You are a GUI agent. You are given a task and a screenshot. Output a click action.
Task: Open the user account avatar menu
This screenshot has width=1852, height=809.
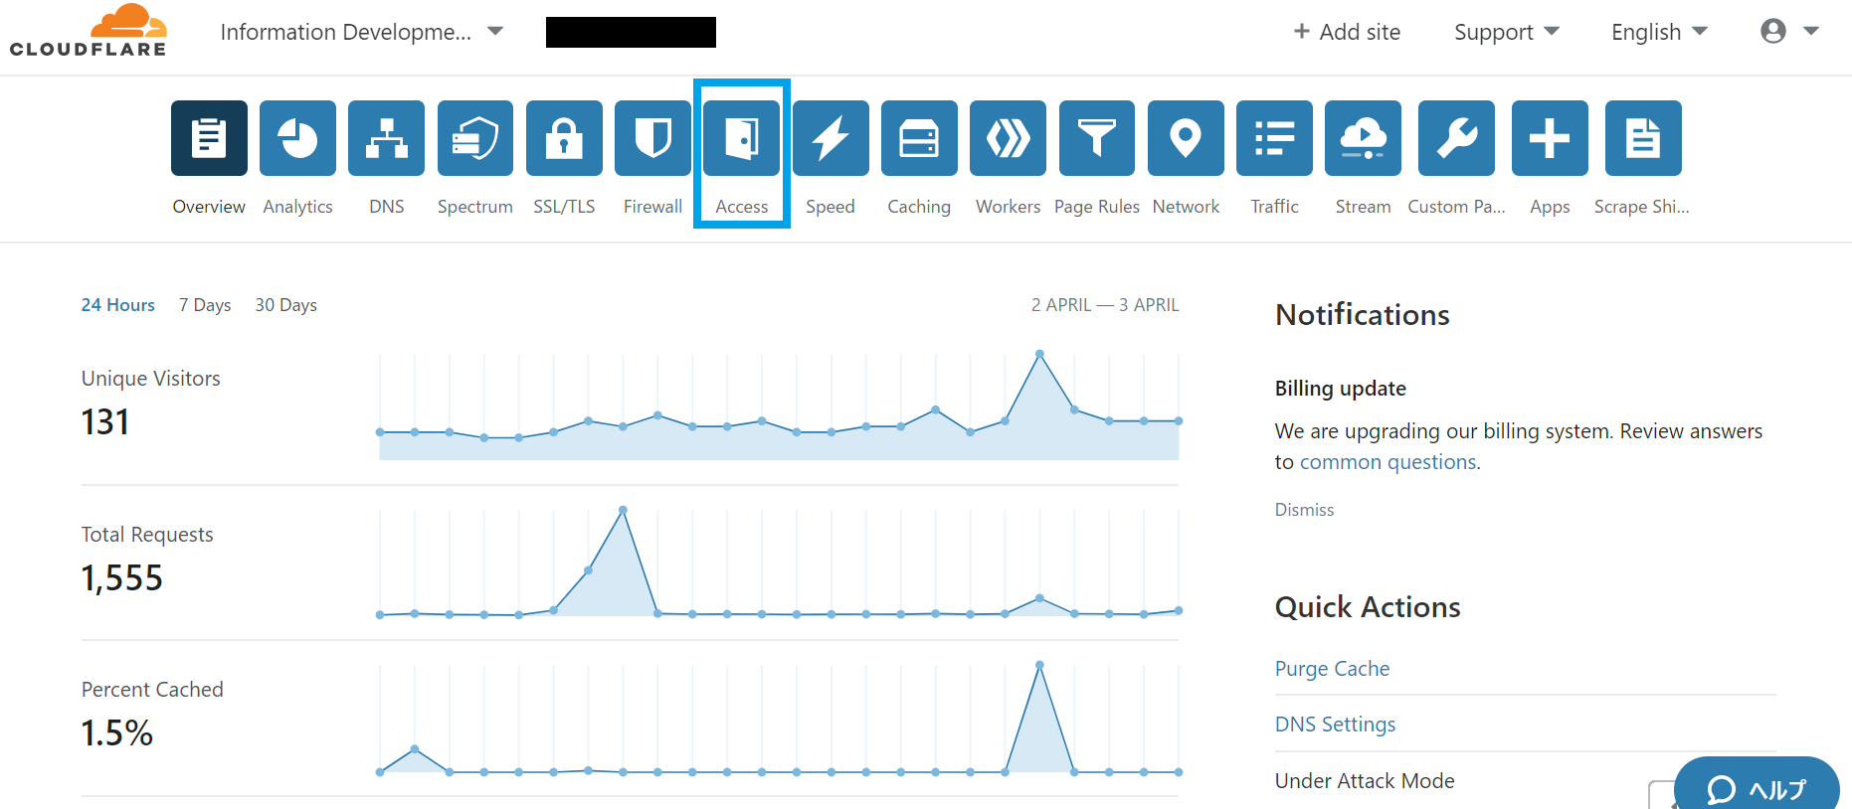(1789, 32)
